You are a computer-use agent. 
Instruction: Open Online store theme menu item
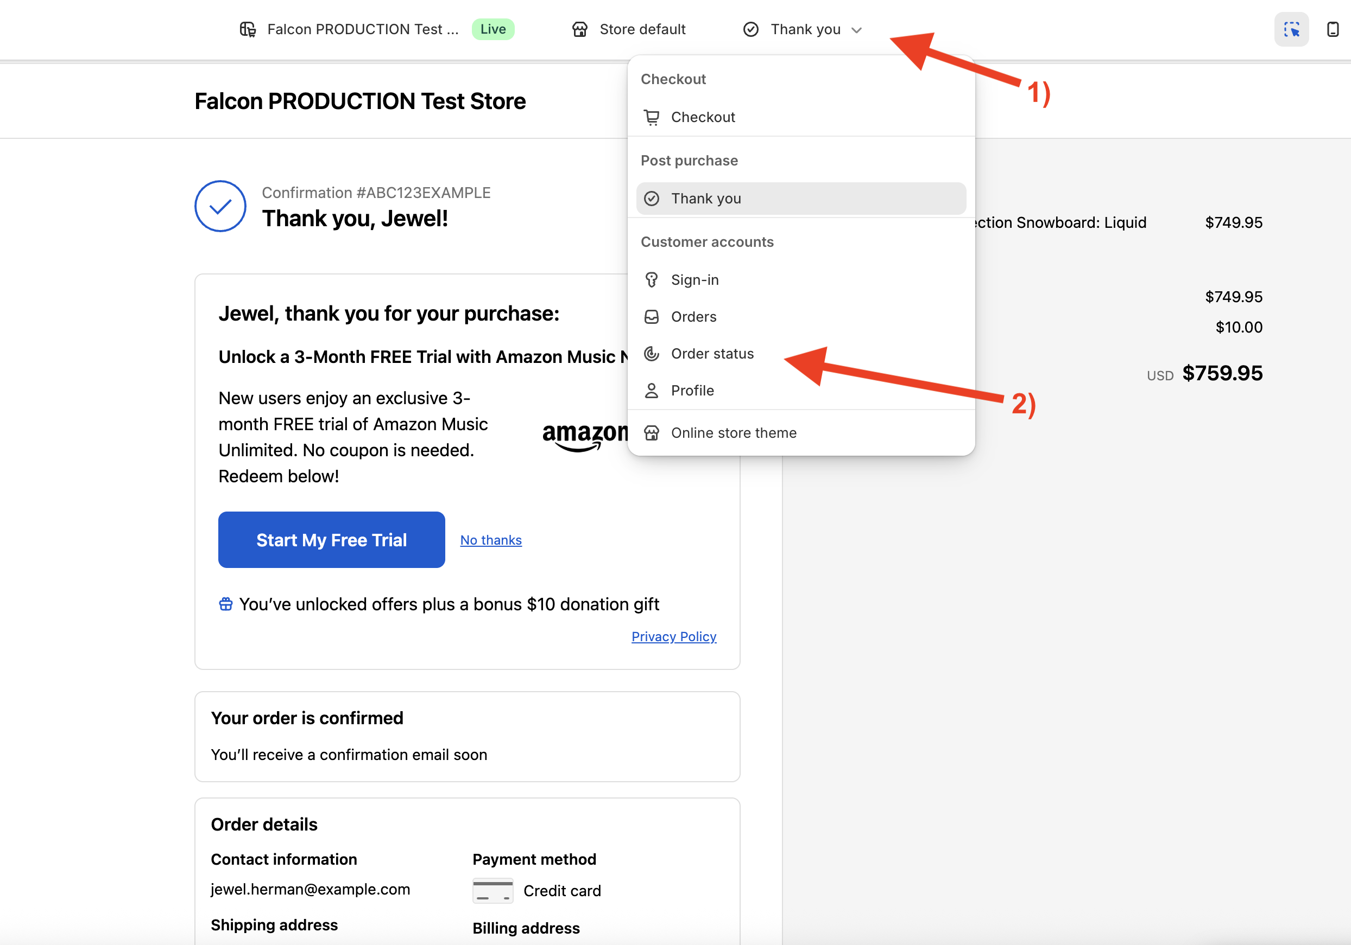click(x=801, y=433)
